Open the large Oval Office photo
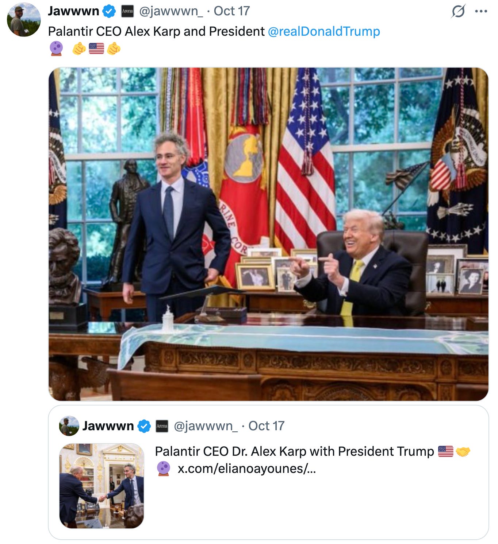The width and height of the screenshot is (498, 544). 268,234
